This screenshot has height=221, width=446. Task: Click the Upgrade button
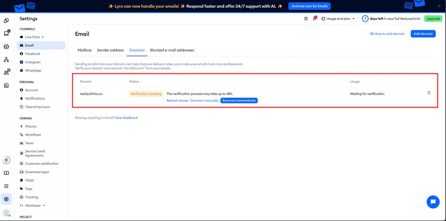point(433,19)
